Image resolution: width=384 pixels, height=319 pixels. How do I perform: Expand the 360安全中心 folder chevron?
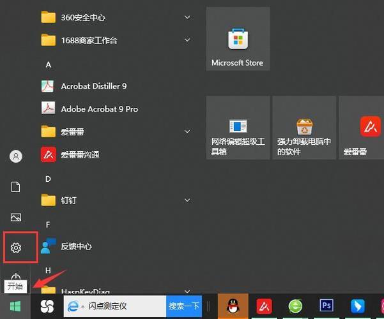187,17
